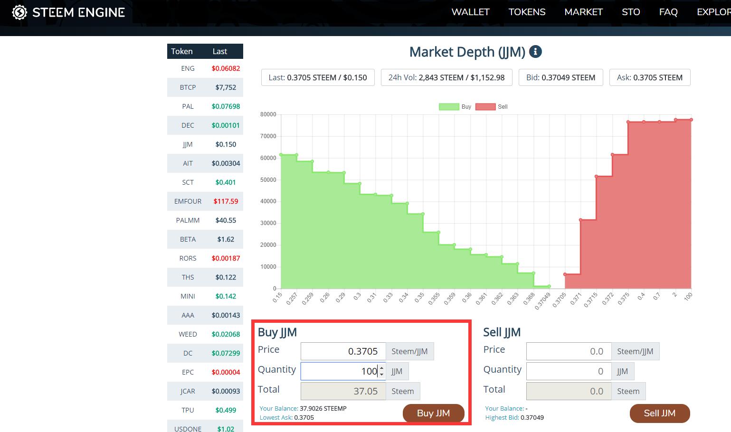Select the EMFOUR token row

pos(205,201)
